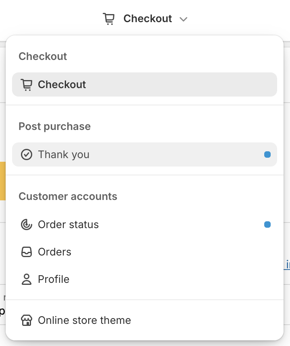Click the yellow strip at the left edge
The image size is (290, 346).
pyautogui.click(x=2, y=181)
